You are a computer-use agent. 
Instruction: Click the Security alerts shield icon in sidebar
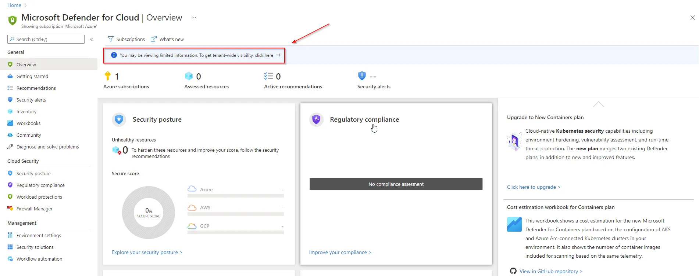pos(10,100)
